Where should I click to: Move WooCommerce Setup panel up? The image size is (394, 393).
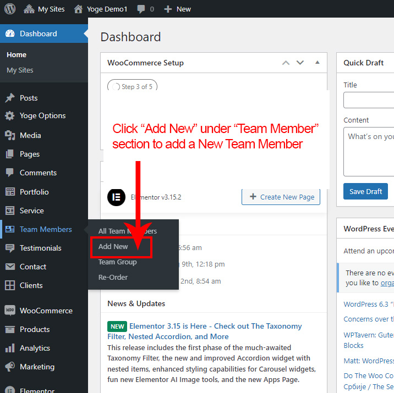286,63
